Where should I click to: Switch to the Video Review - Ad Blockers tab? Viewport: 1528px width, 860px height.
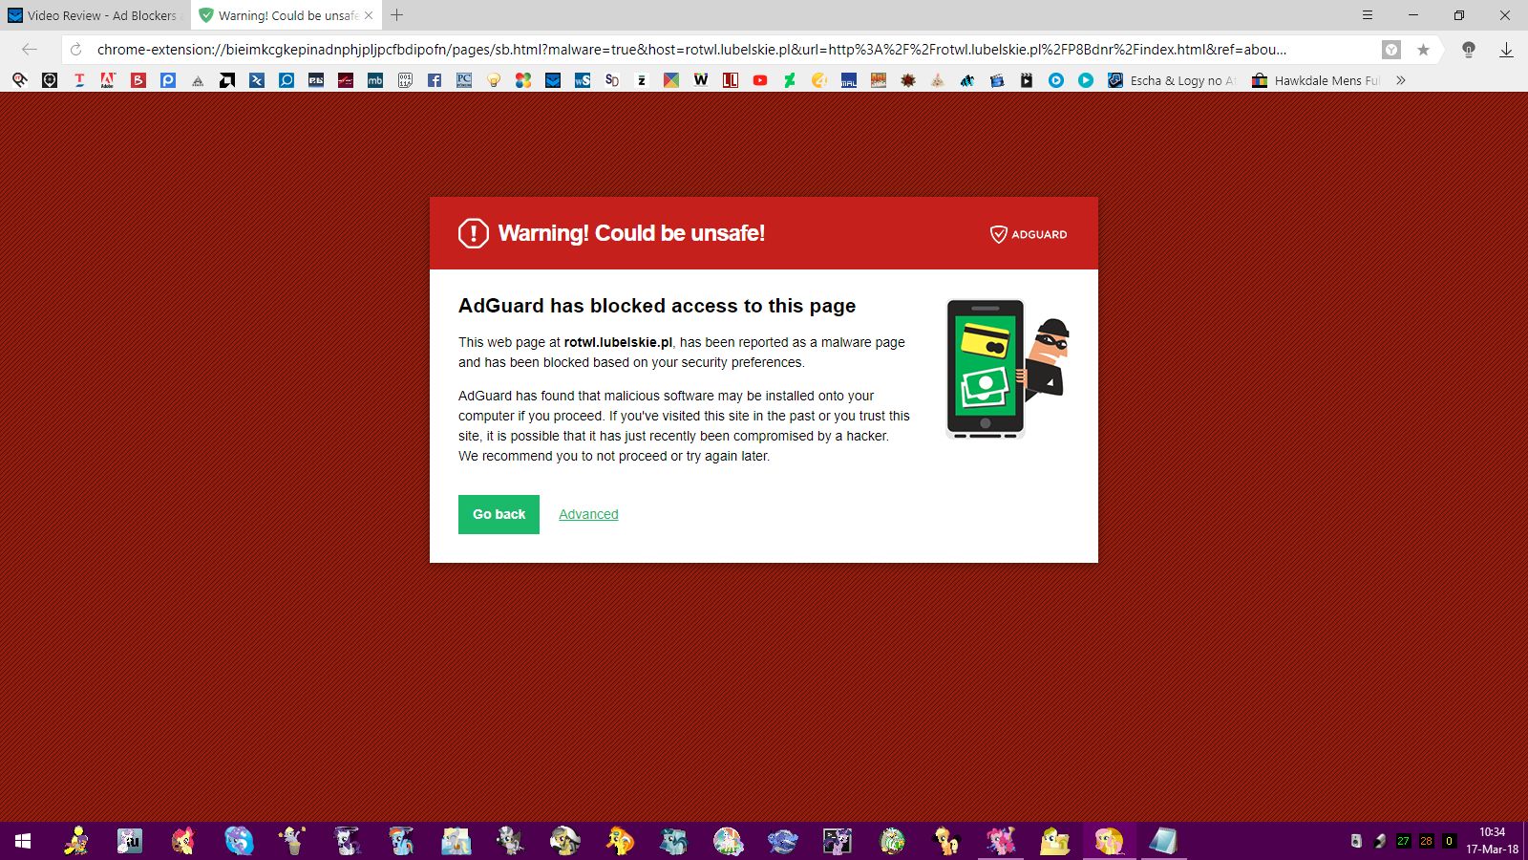[x=95, y=15]
